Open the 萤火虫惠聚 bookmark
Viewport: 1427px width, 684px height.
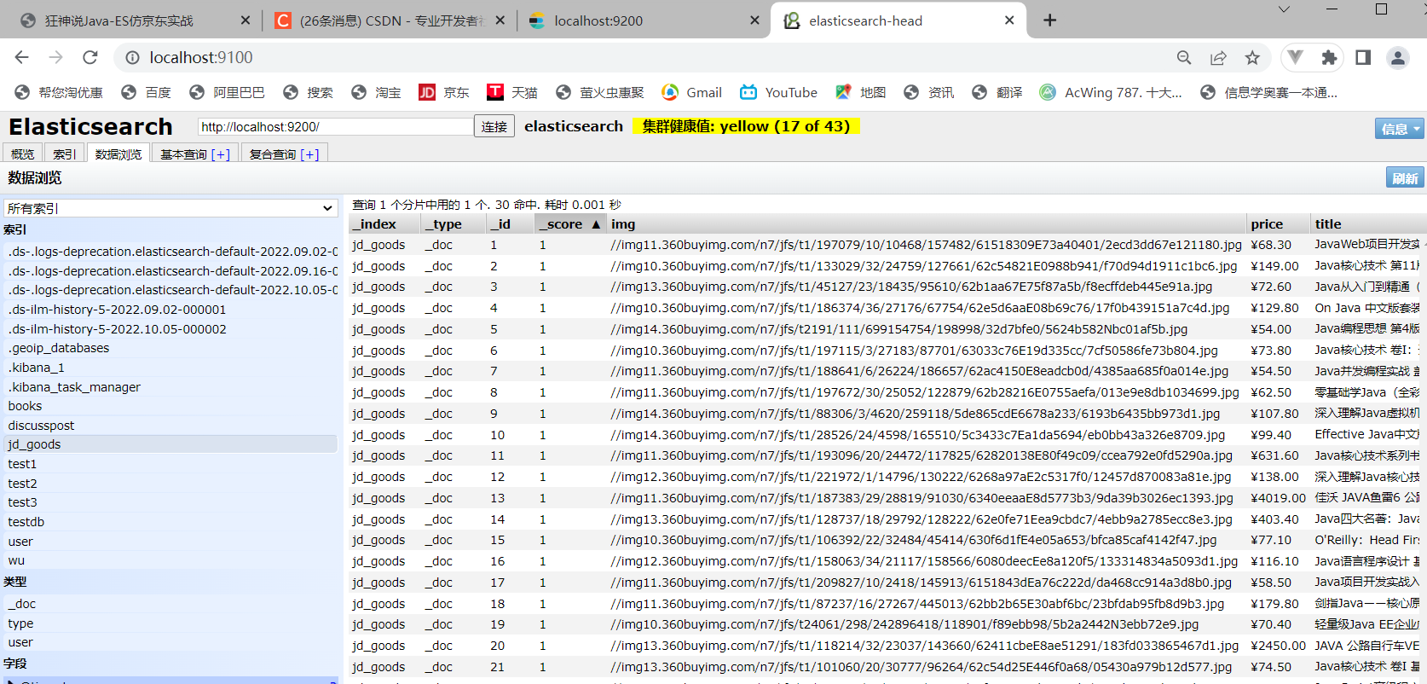(x=600, y=92)
